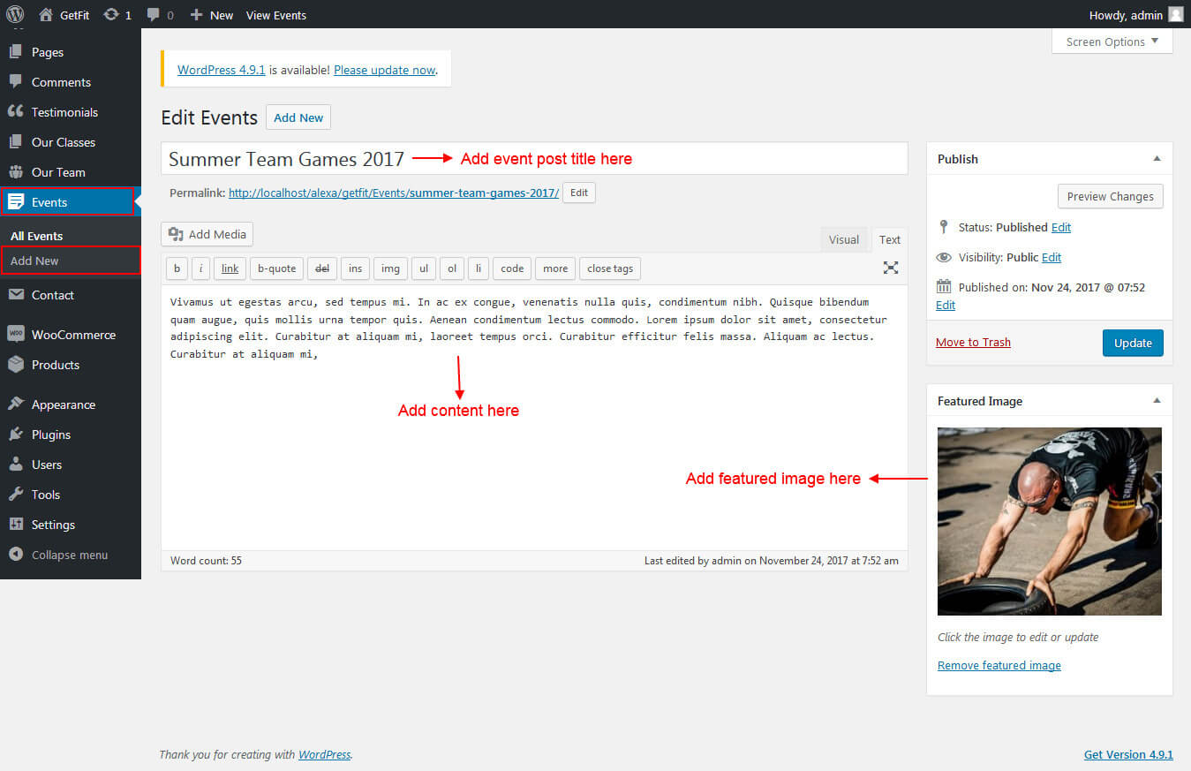Screen dimensions: 1191x771
Task: Open the comments bubble in admin bar
Action: 154,15
